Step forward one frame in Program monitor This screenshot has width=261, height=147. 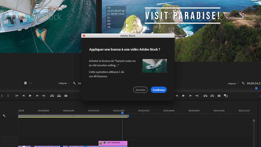point(190,96)
